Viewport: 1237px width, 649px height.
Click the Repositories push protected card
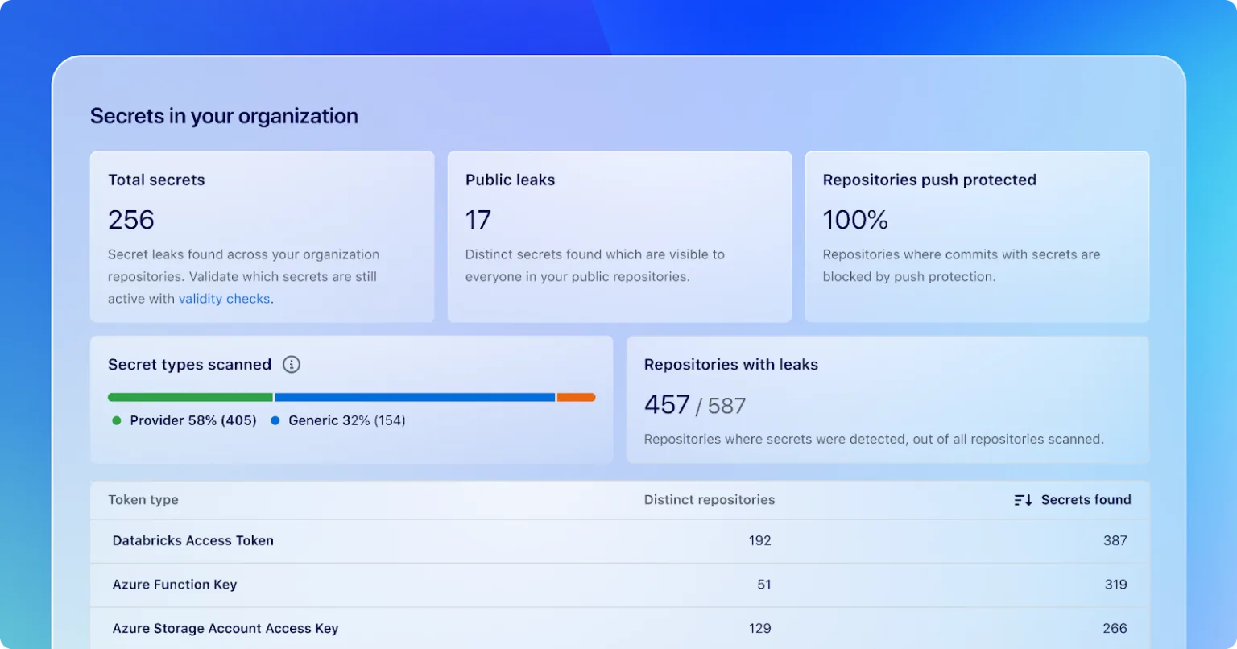(x=977, y=237)
